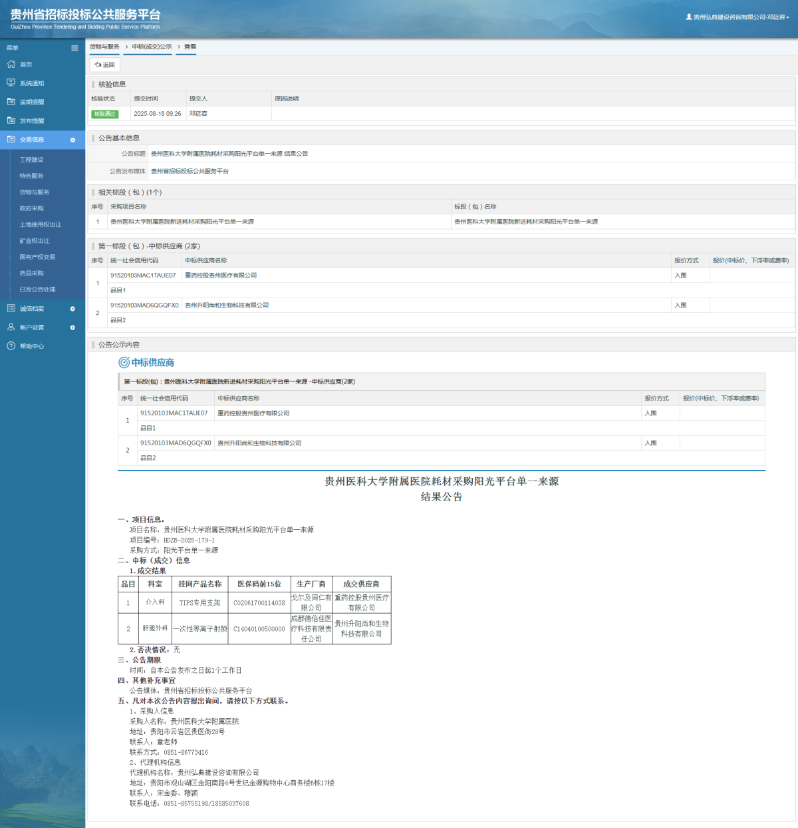
Task: Click the 诚信档案 list icon
Action: coord(11,308)
